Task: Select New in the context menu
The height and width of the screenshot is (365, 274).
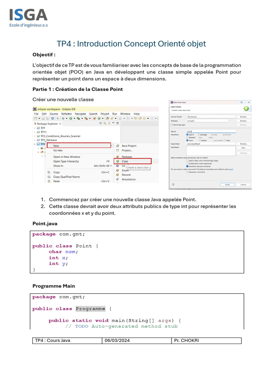Action: [79, 145]
